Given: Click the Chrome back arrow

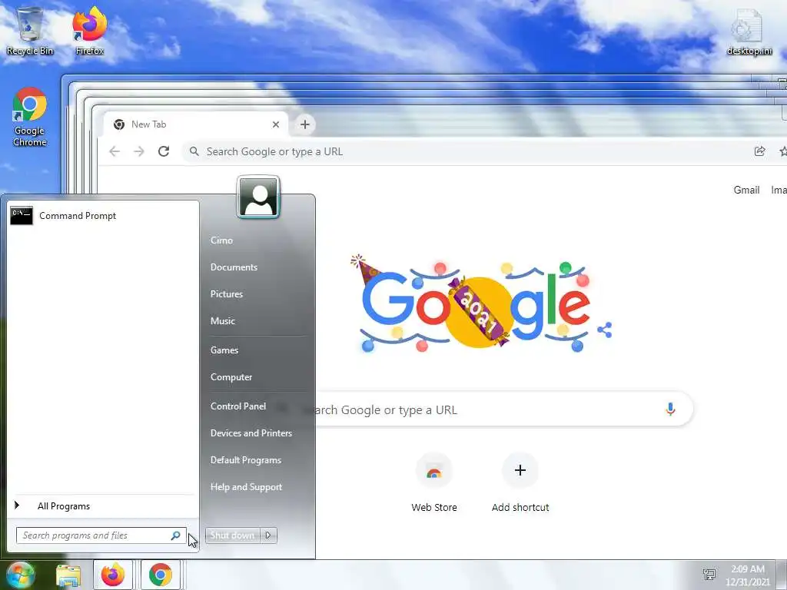Looking at the screenshot, I should (x=115, y=151).
